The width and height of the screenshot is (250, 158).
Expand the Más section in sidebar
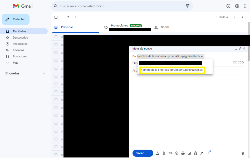pyautogui.click(x=16, y=63)
